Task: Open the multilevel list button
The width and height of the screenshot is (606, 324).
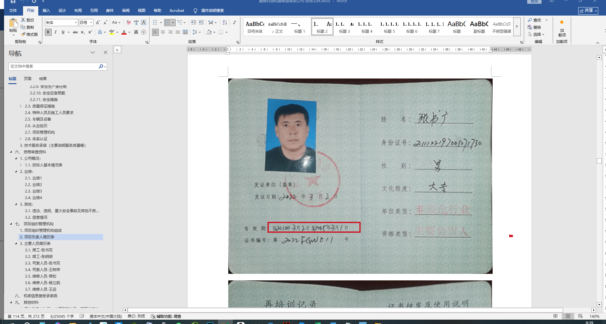Action: pyautogui.click(x=180, y=22)
